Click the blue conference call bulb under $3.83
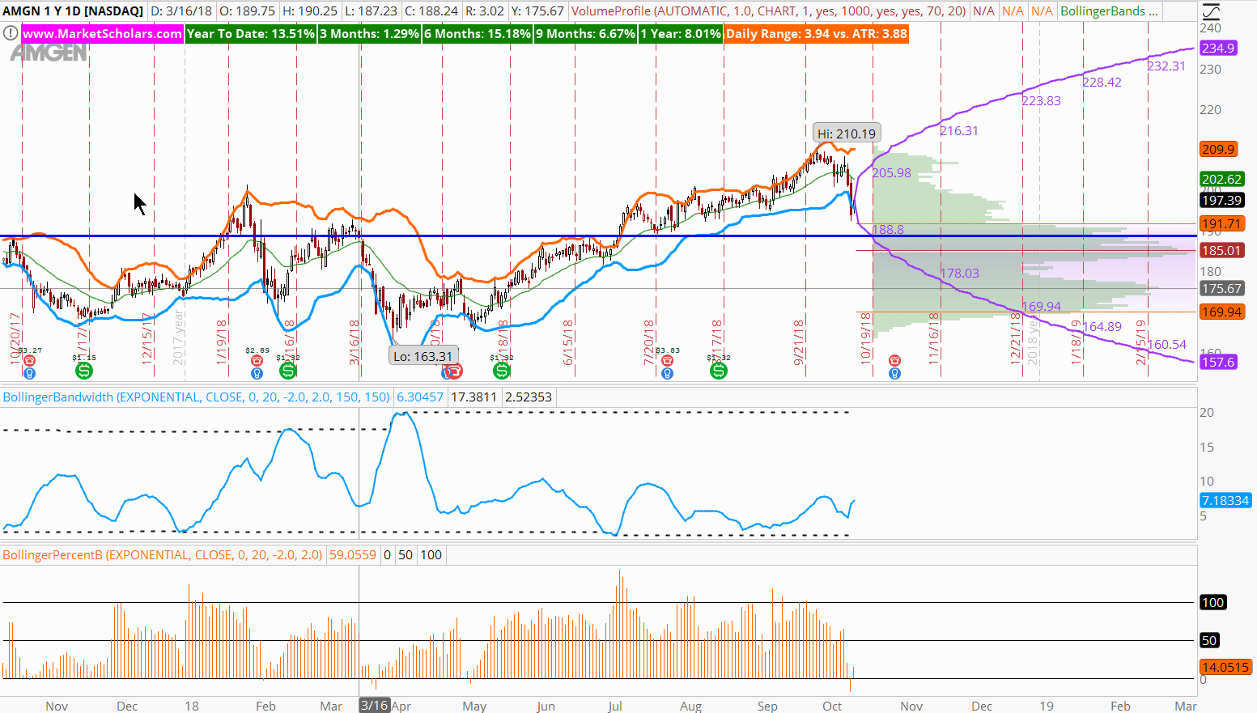Viewport: 1257px width, 713px height. coord(667,373)
